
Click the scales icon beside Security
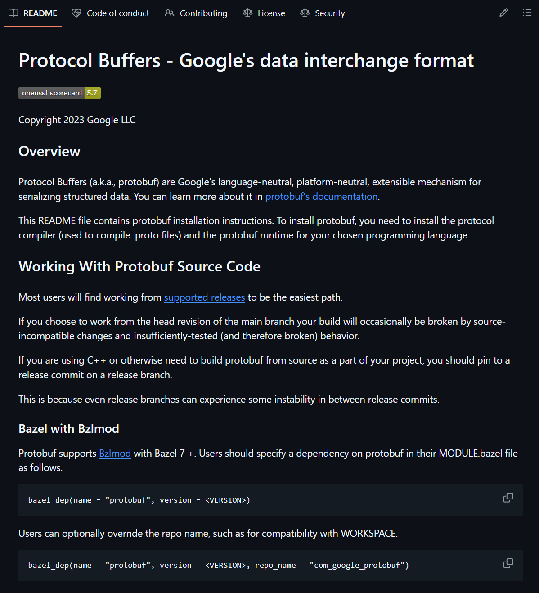pos(305,13)
